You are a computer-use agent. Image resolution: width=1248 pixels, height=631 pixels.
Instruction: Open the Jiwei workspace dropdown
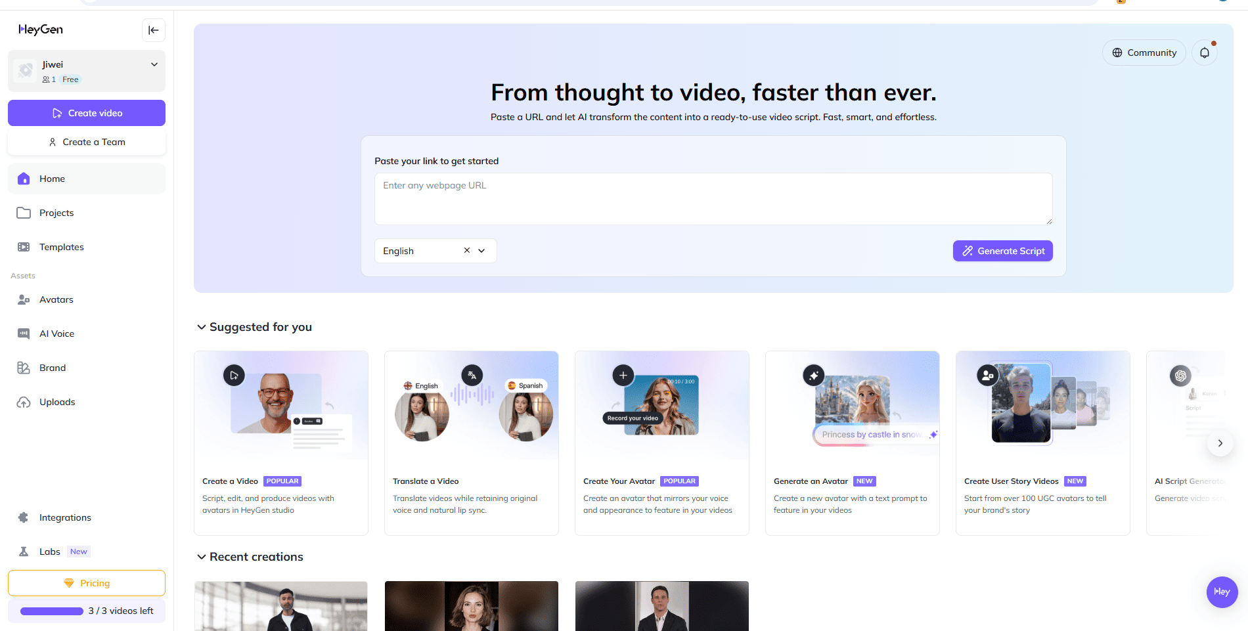tap(87, 71)
